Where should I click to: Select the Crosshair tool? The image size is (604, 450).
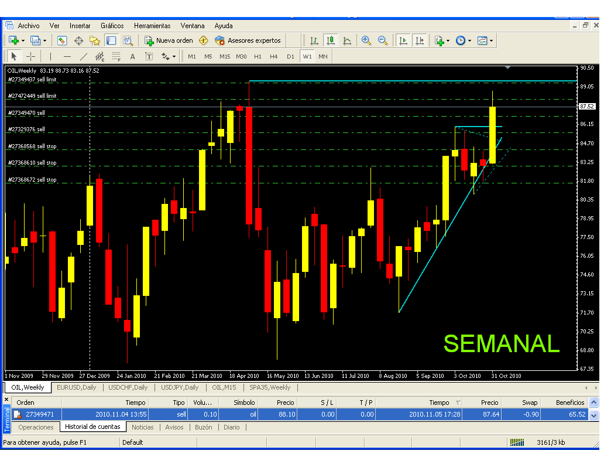pyautogui.click(x=31, y=57)
